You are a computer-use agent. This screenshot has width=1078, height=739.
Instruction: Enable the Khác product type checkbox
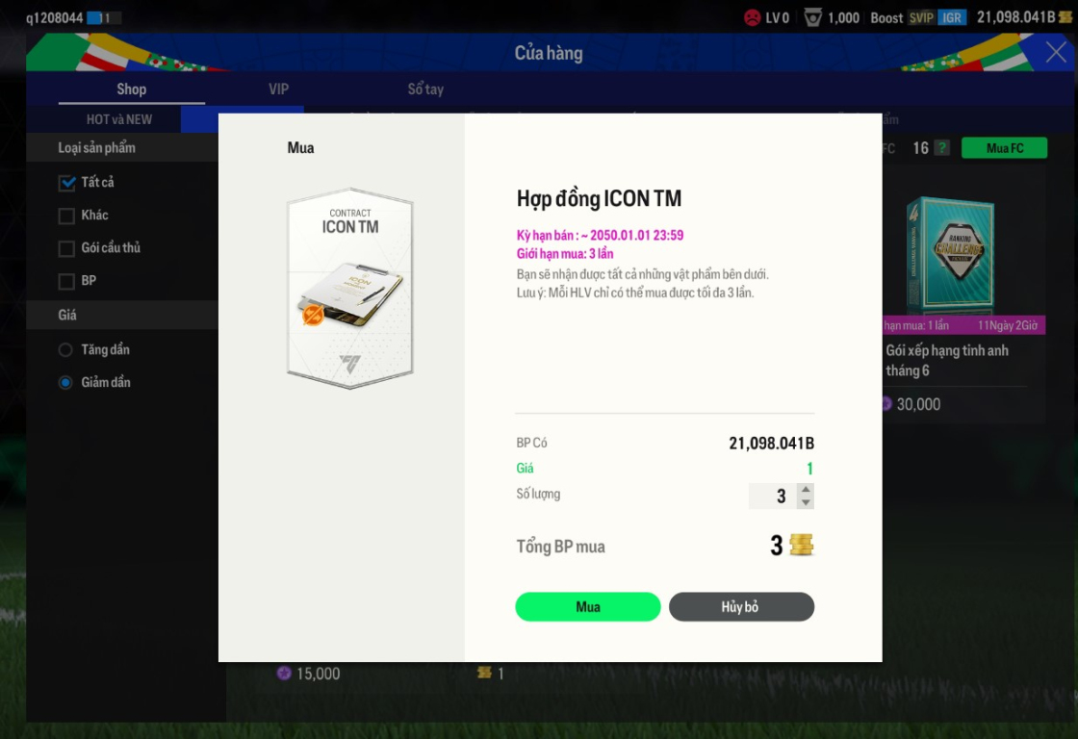tap(66, 216)
